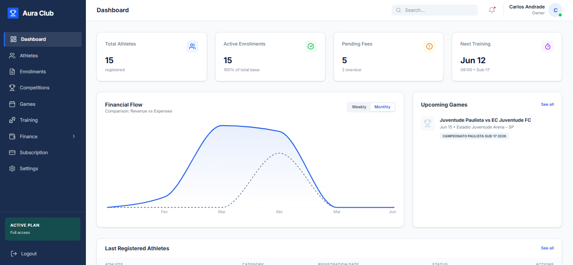This screenshot has height=265, width=573.
Task: Click the Finance wallet icon in sidebar
Action: coord(12,137)
